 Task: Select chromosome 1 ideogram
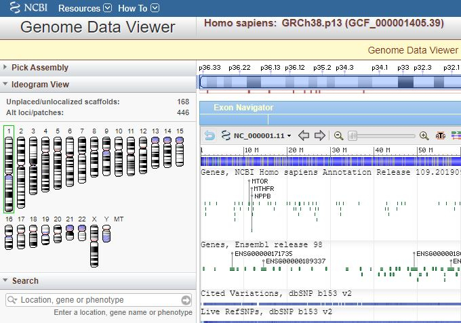9,174
